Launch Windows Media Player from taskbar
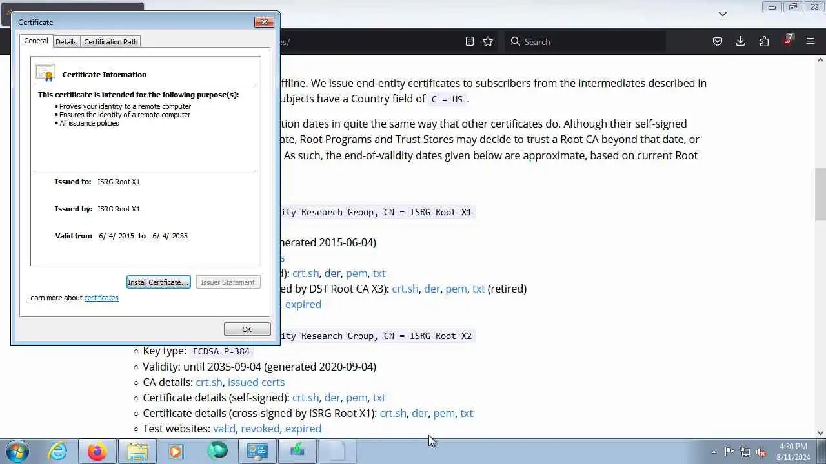826x464 pixels. (176, 451)
